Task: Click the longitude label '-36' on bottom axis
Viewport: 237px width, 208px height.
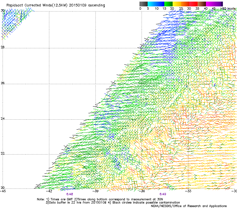Action: (142, 191)
